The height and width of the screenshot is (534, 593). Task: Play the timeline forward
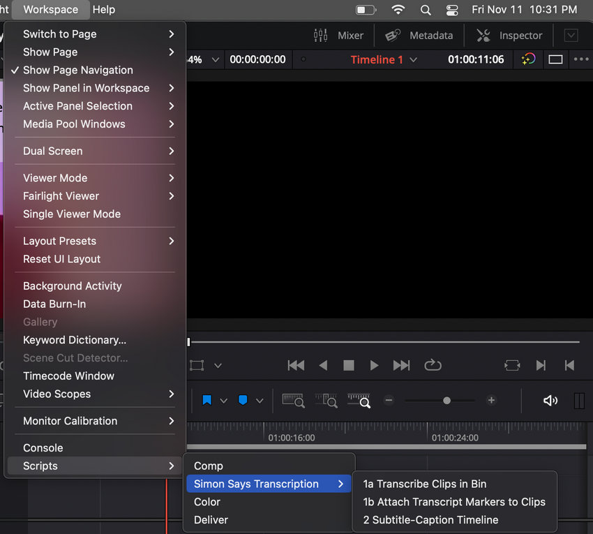click(x=374, y=365)
